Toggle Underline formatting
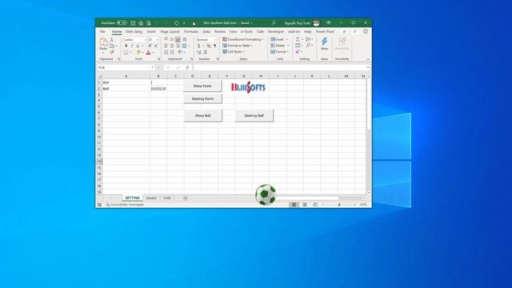512x288 pixels. coord(138,46)
